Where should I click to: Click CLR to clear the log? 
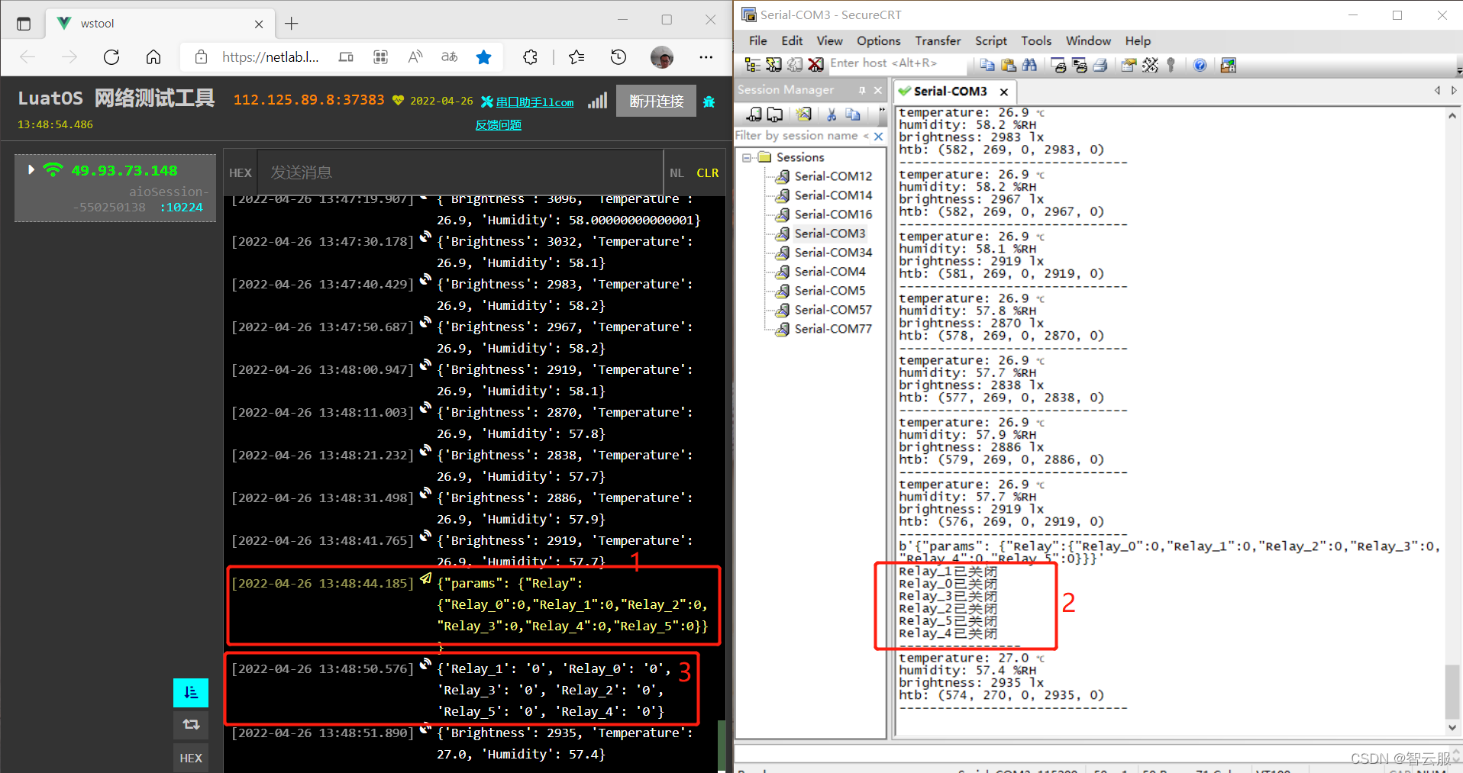point(708,173)
